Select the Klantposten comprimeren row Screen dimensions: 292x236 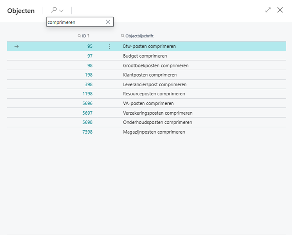tap(150, 75)
